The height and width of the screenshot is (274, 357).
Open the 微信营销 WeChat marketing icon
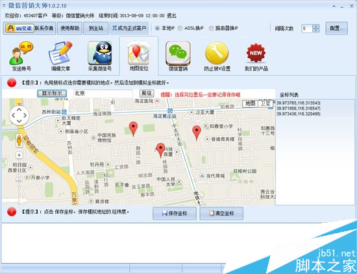(178, 56)
